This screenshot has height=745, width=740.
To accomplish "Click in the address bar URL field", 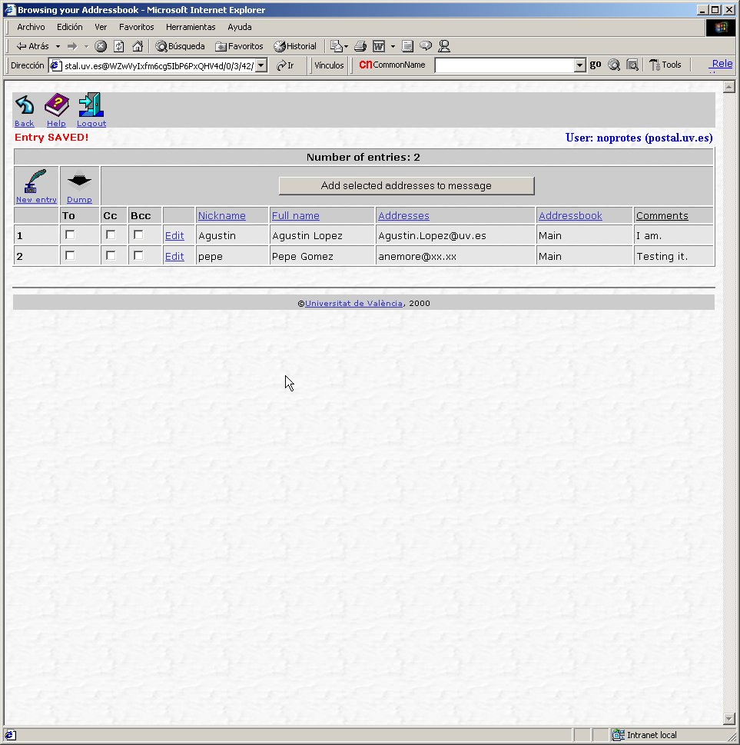I will click(x=158, y=65).
